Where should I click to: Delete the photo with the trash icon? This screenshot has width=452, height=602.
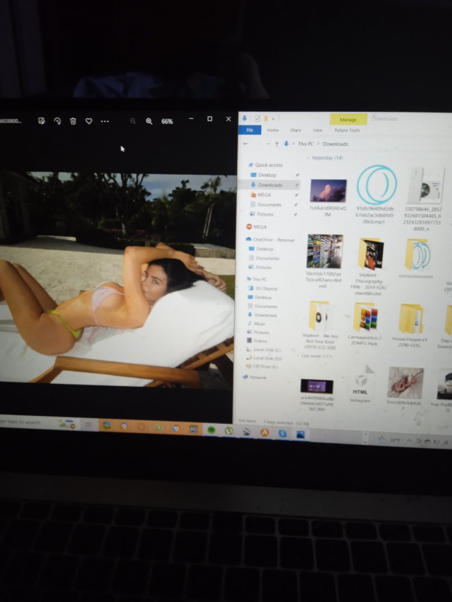73,121
